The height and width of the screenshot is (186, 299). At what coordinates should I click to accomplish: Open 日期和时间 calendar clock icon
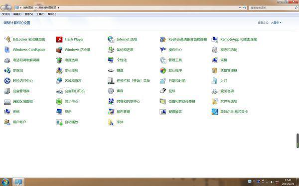[163, 81]
